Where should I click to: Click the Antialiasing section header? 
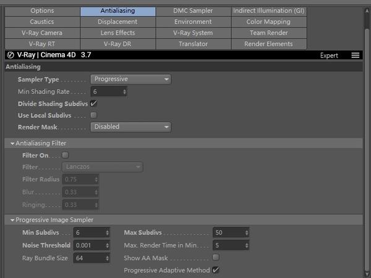[184, 67]
